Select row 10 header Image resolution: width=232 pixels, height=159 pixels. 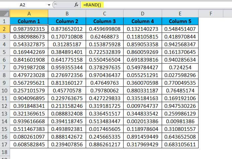click(x=4, y=90)
